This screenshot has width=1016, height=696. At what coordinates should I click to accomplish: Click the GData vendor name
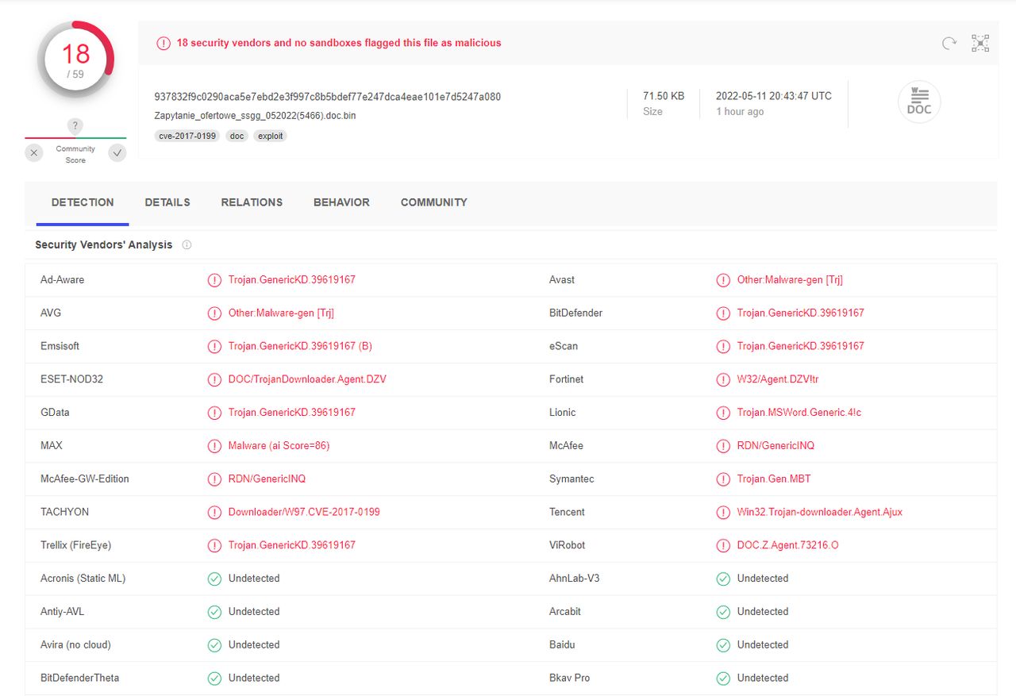tap(55, 413)
